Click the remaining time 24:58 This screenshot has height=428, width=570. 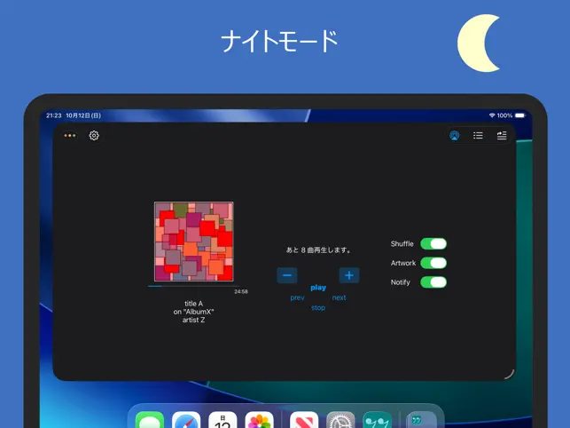click(x=241, y=292)
